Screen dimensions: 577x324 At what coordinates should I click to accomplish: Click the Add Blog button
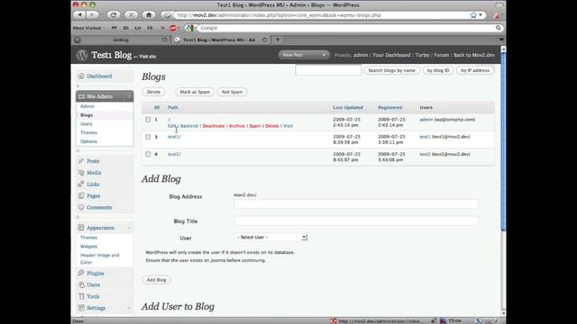[156, 280]
